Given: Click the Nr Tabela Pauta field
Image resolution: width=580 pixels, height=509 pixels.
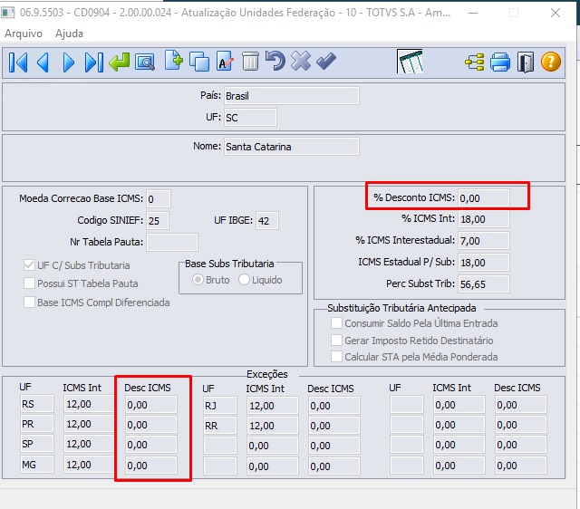Looking at the screenshot, I should [x=172, y=242].
